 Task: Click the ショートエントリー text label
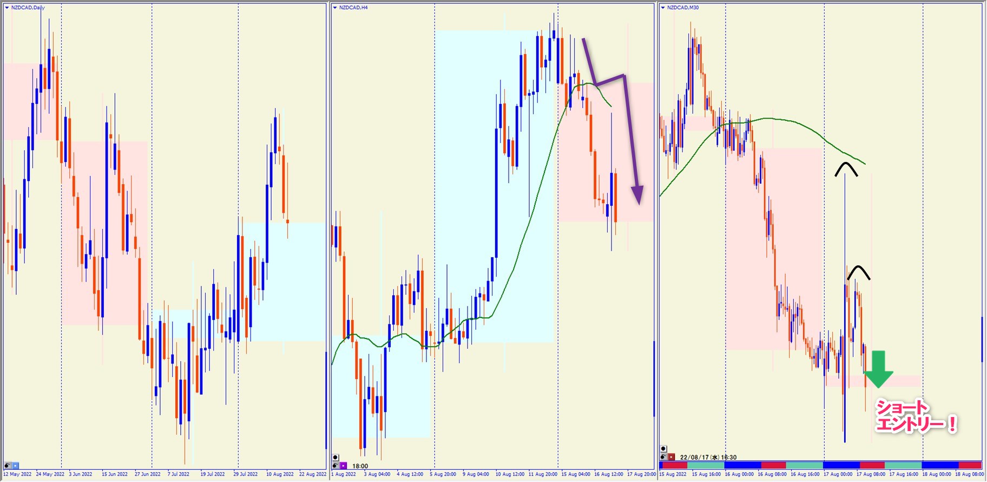tap(915, 416)
